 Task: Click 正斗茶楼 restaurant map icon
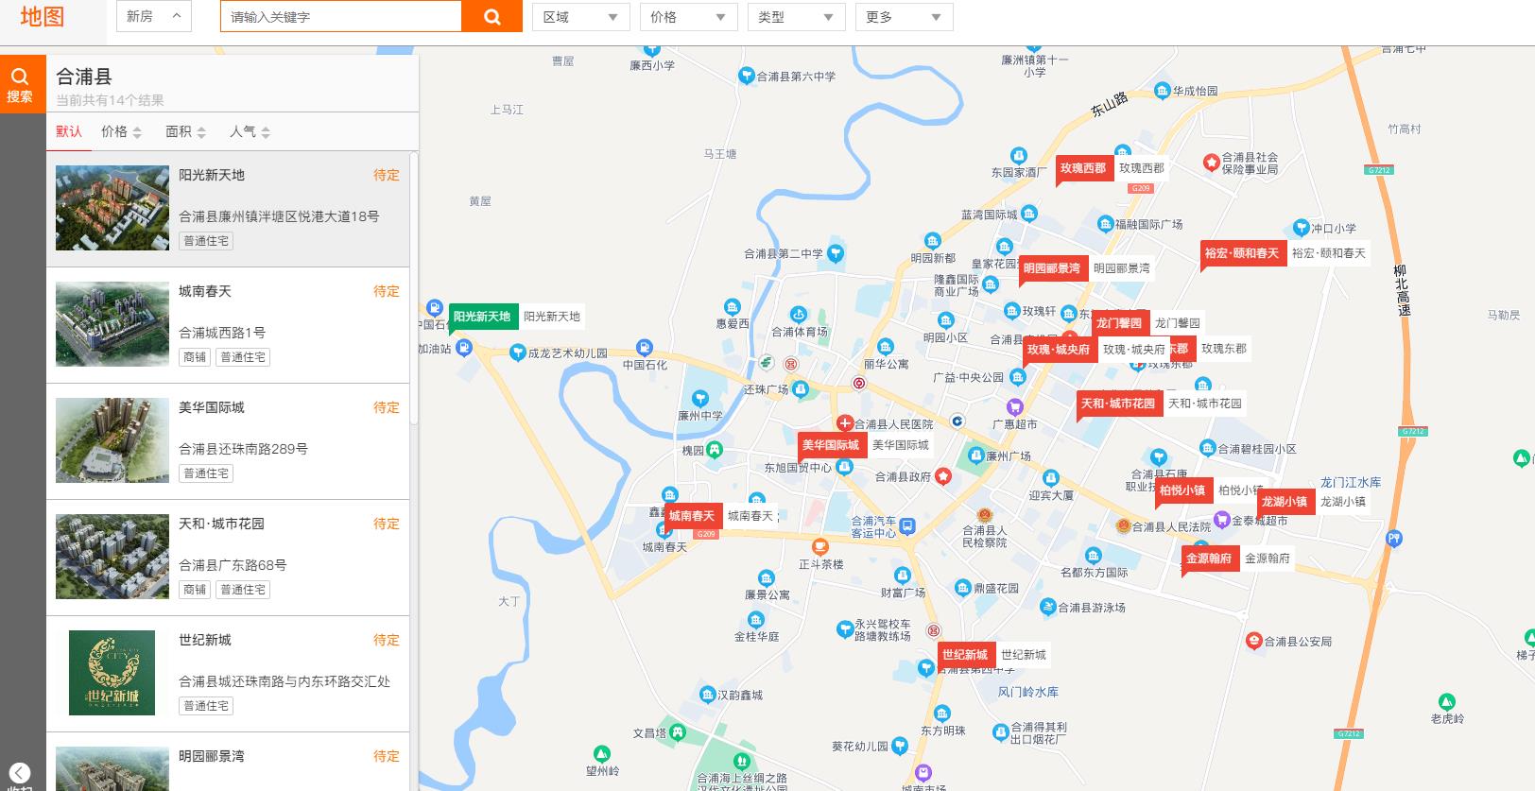(820, 545)
